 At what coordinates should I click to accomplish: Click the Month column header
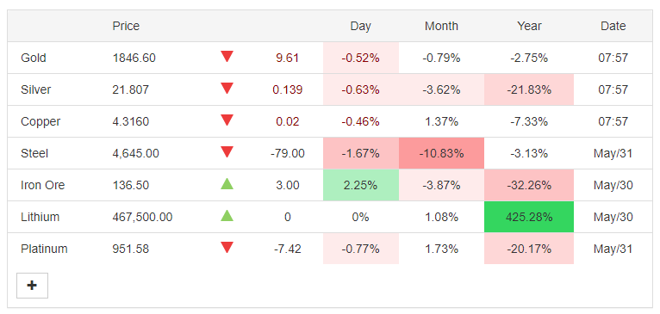coord(441,26)
